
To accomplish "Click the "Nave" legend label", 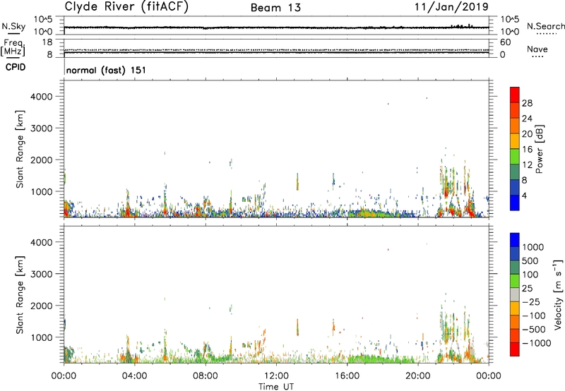I will [537, 49].
